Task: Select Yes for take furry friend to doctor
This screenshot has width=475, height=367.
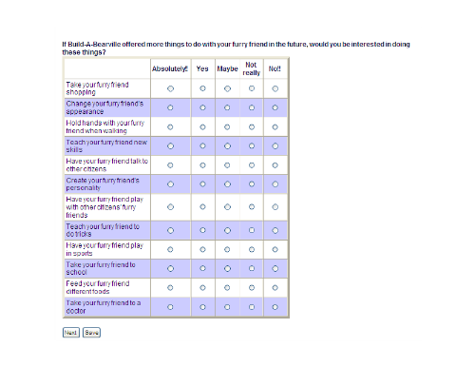Action: click(202, 307)
